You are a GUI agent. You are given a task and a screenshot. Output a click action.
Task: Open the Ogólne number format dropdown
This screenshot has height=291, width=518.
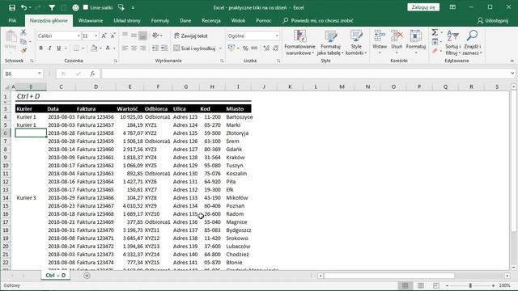pyautogui.click(x=277, y=36)
